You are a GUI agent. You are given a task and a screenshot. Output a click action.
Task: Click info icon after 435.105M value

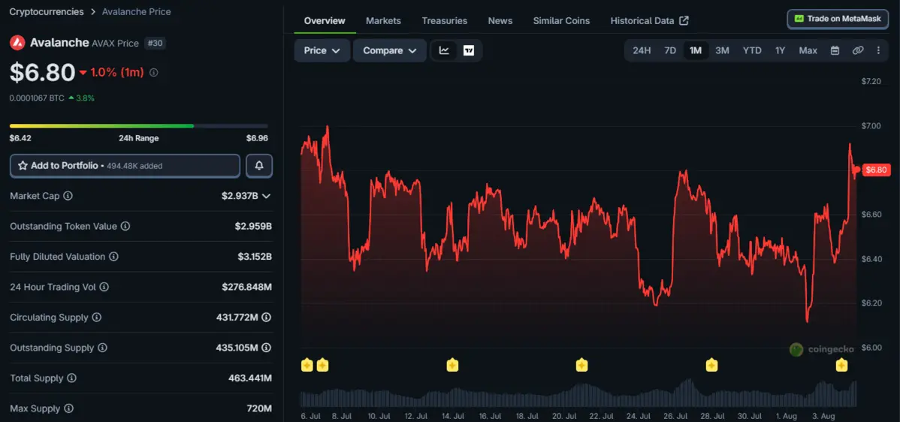click(x=267, y=348)
